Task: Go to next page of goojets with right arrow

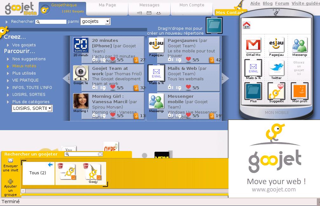Action: coord(225,78)
